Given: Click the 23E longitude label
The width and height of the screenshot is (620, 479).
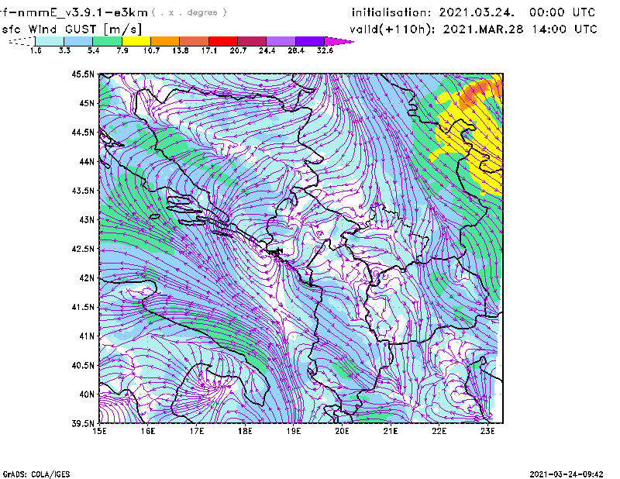Looking at the screenshot, I should (x=487, y=431).
